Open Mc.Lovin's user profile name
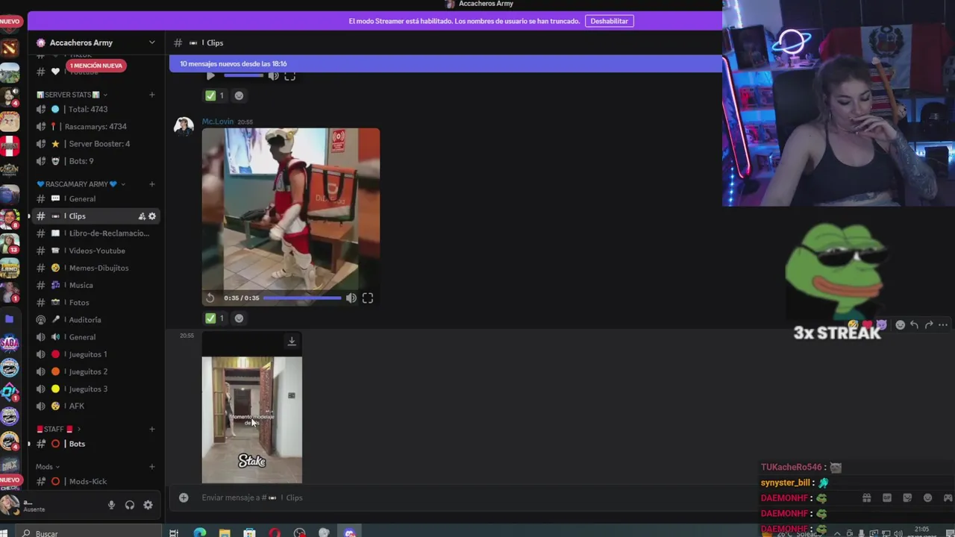 218,122
